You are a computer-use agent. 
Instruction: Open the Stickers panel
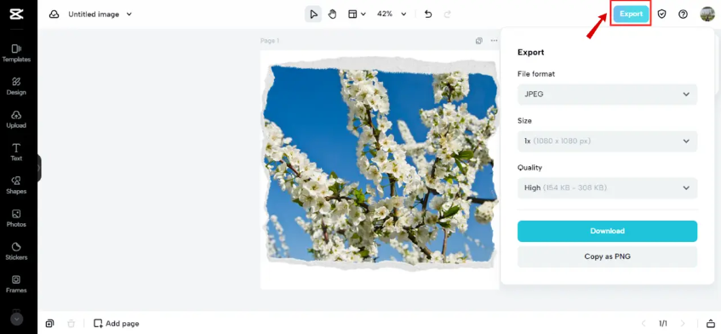point(16,251)
